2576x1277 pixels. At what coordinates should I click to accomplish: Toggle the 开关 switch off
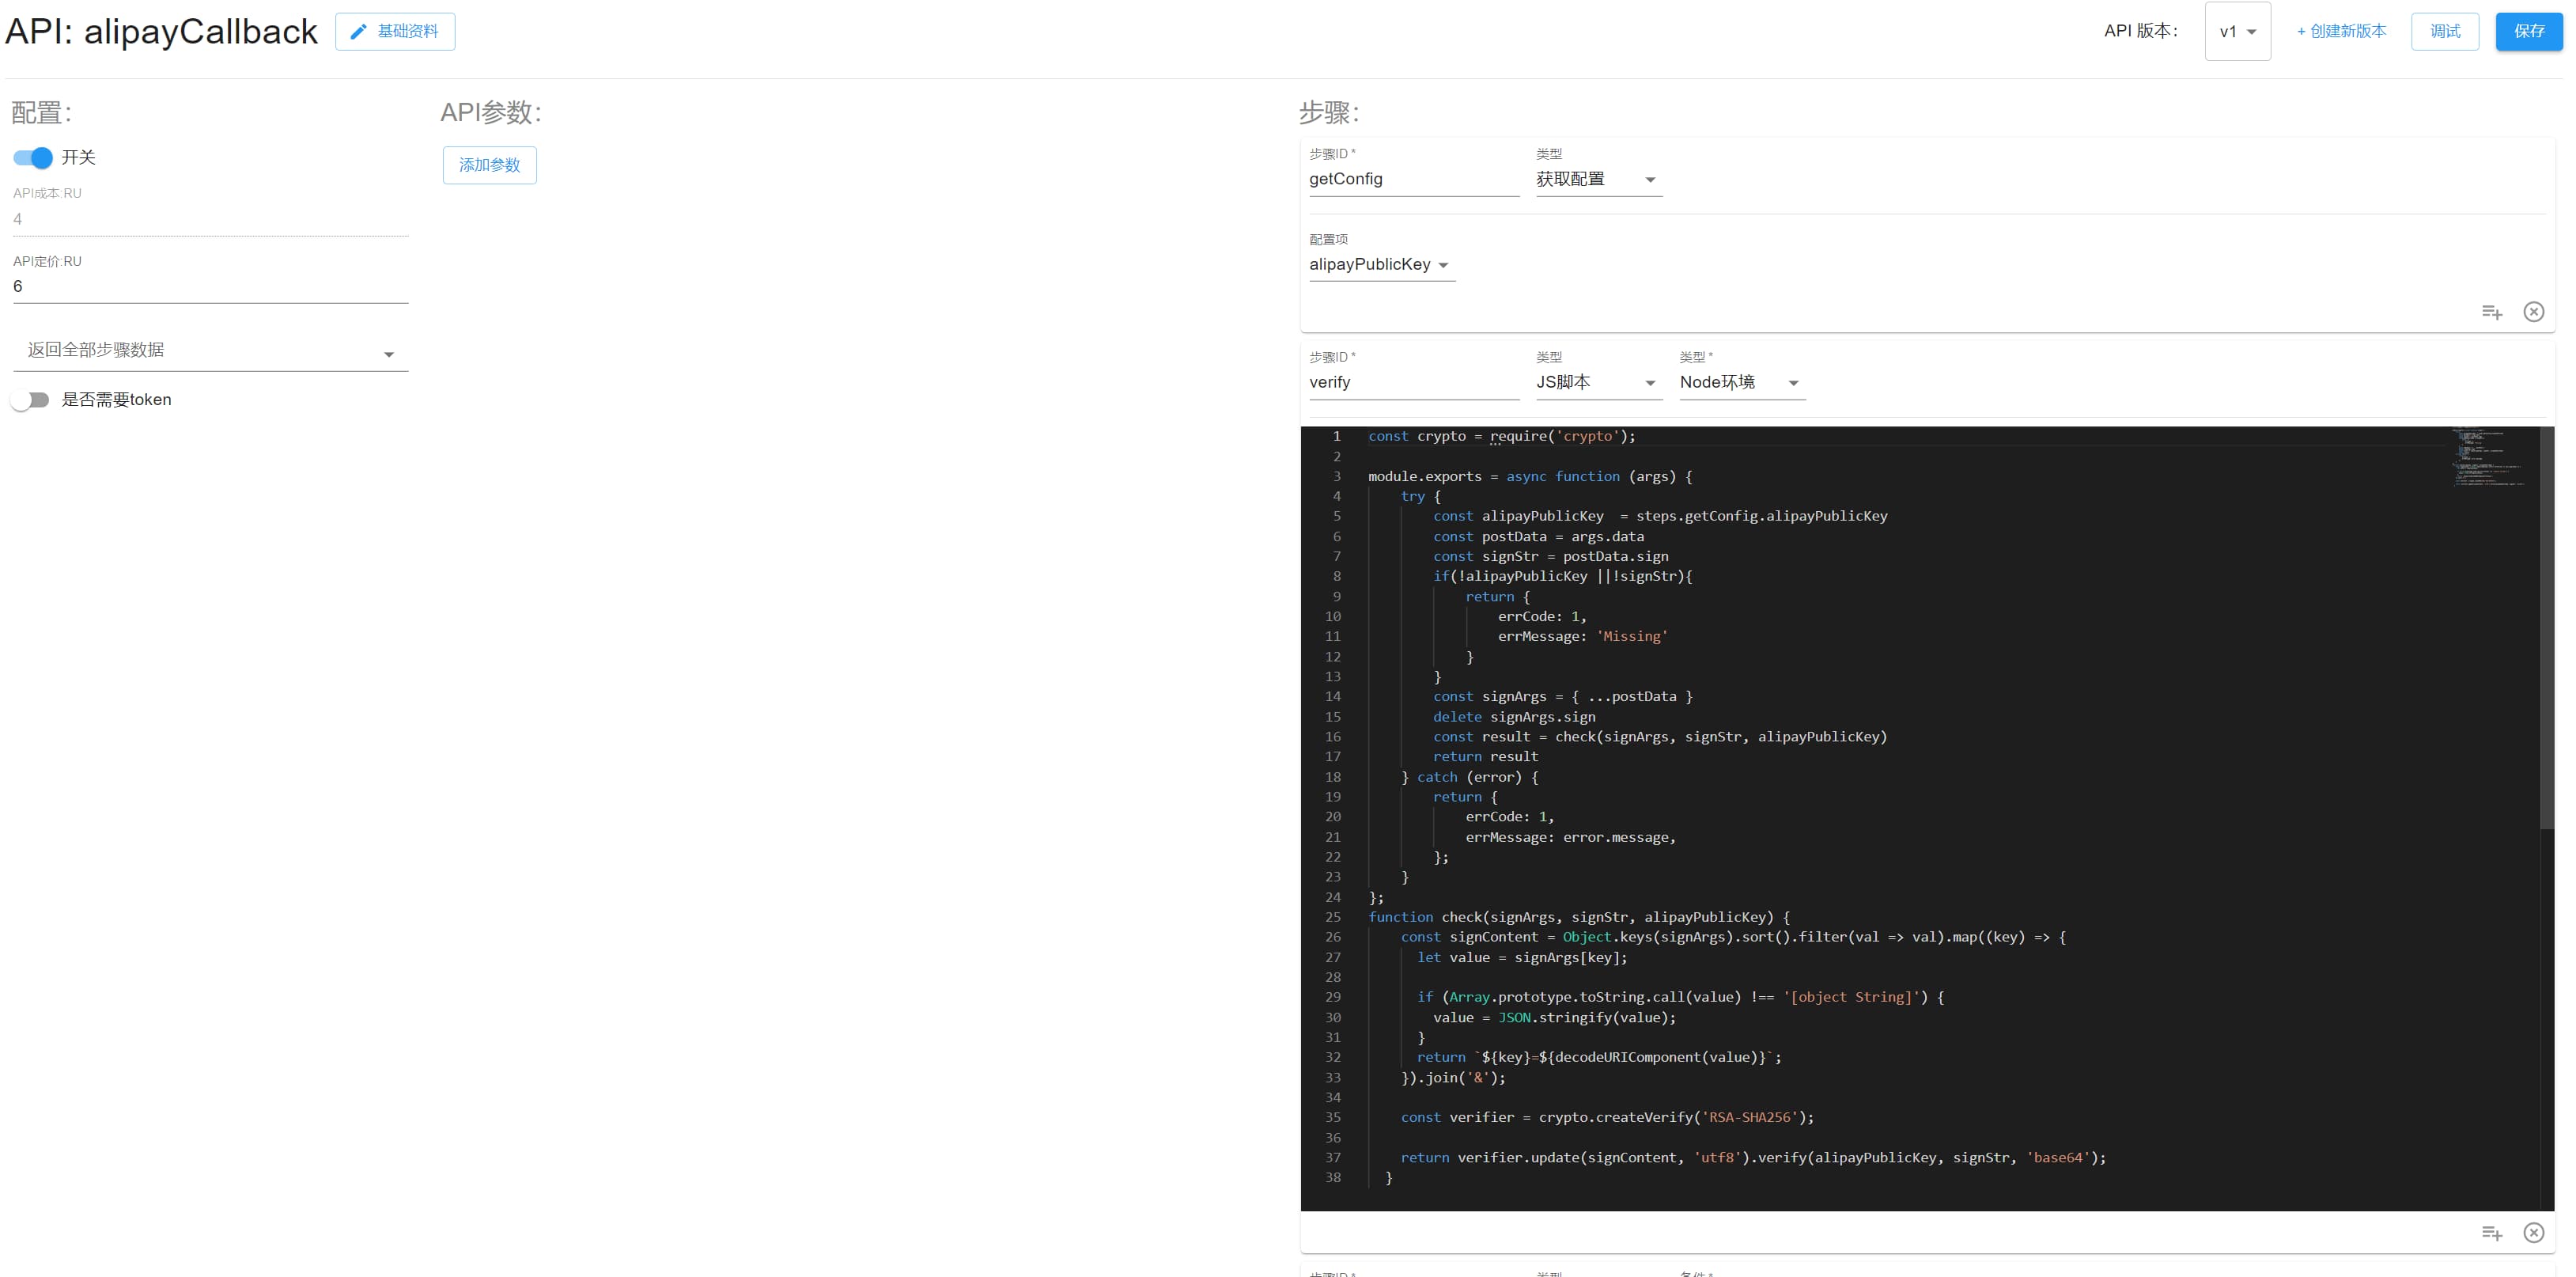point(33,158)
